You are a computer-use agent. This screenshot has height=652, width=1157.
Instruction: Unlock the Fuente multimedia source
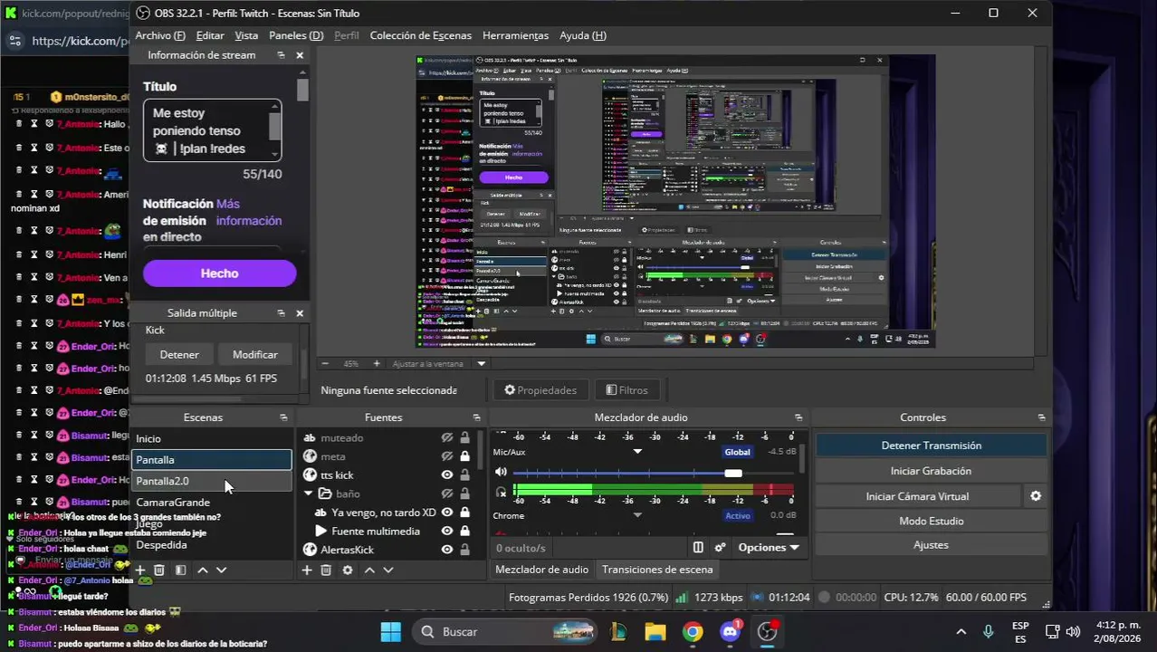464,531
